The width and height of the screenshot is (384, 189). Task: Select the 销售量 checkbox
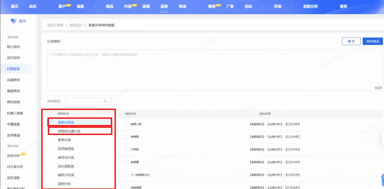pos(127,162)
